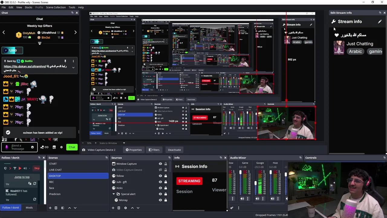The height and width of the screenshot is (218, 387).
Task: Hide the Window Capture source
Action: click(160, 163)
